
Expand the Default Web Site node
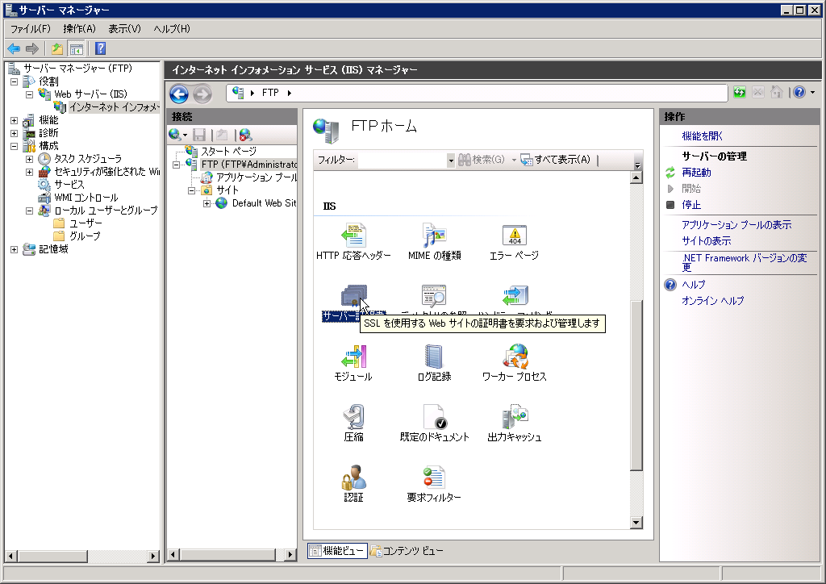pyautogui.click(x=207, y=203)
